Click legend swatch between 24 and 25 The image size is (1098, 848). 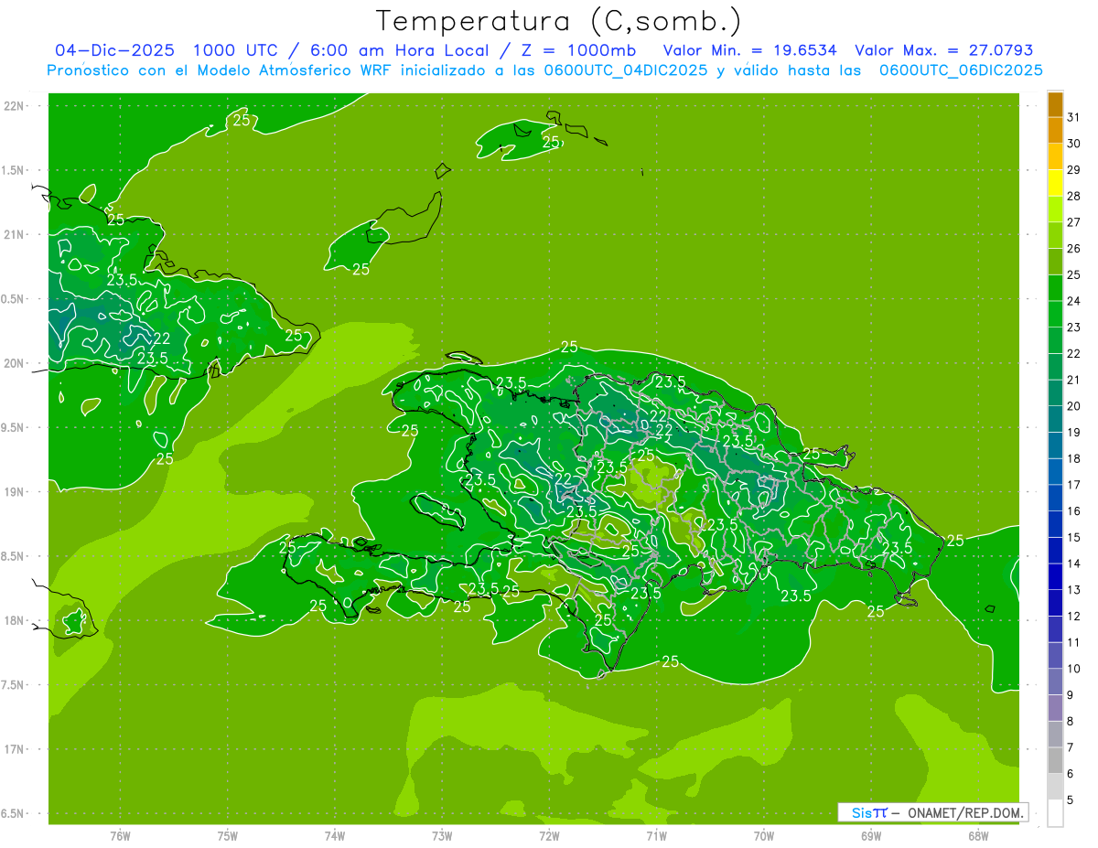(x=1055, y=288)
